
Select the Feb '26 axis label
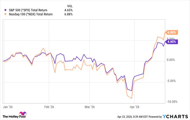tap(49, 107)
